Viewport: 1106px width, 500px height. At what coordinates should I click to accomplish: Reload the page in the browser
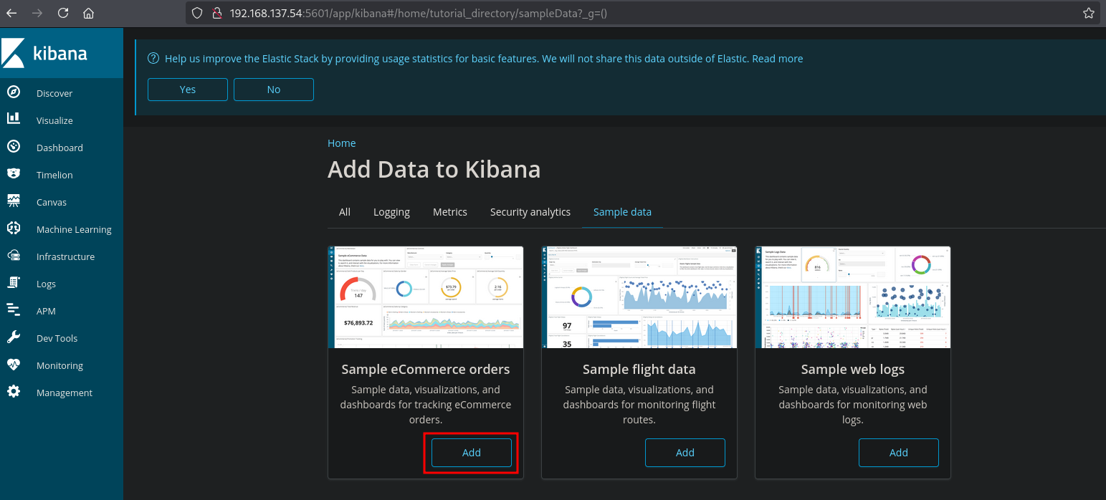coord(63,13)
